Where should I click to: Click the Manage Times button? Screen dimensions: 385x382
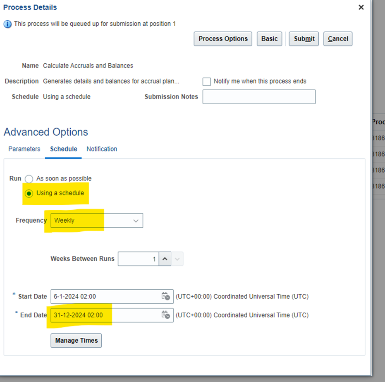point(76,340)
